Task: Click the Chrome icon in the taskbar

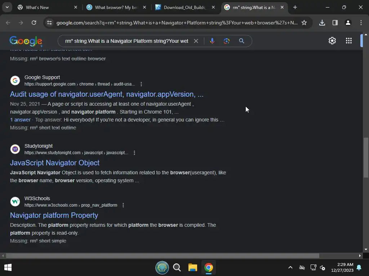Action: (x=209, y=267)
